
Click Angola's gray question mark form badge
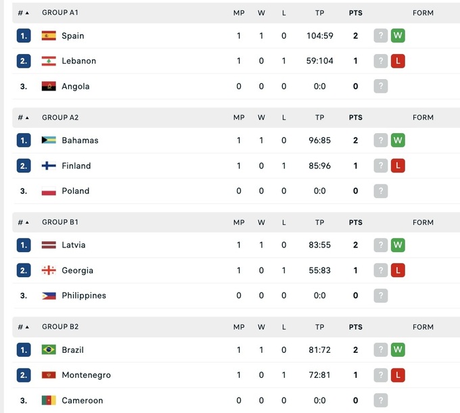click(381, 86)
